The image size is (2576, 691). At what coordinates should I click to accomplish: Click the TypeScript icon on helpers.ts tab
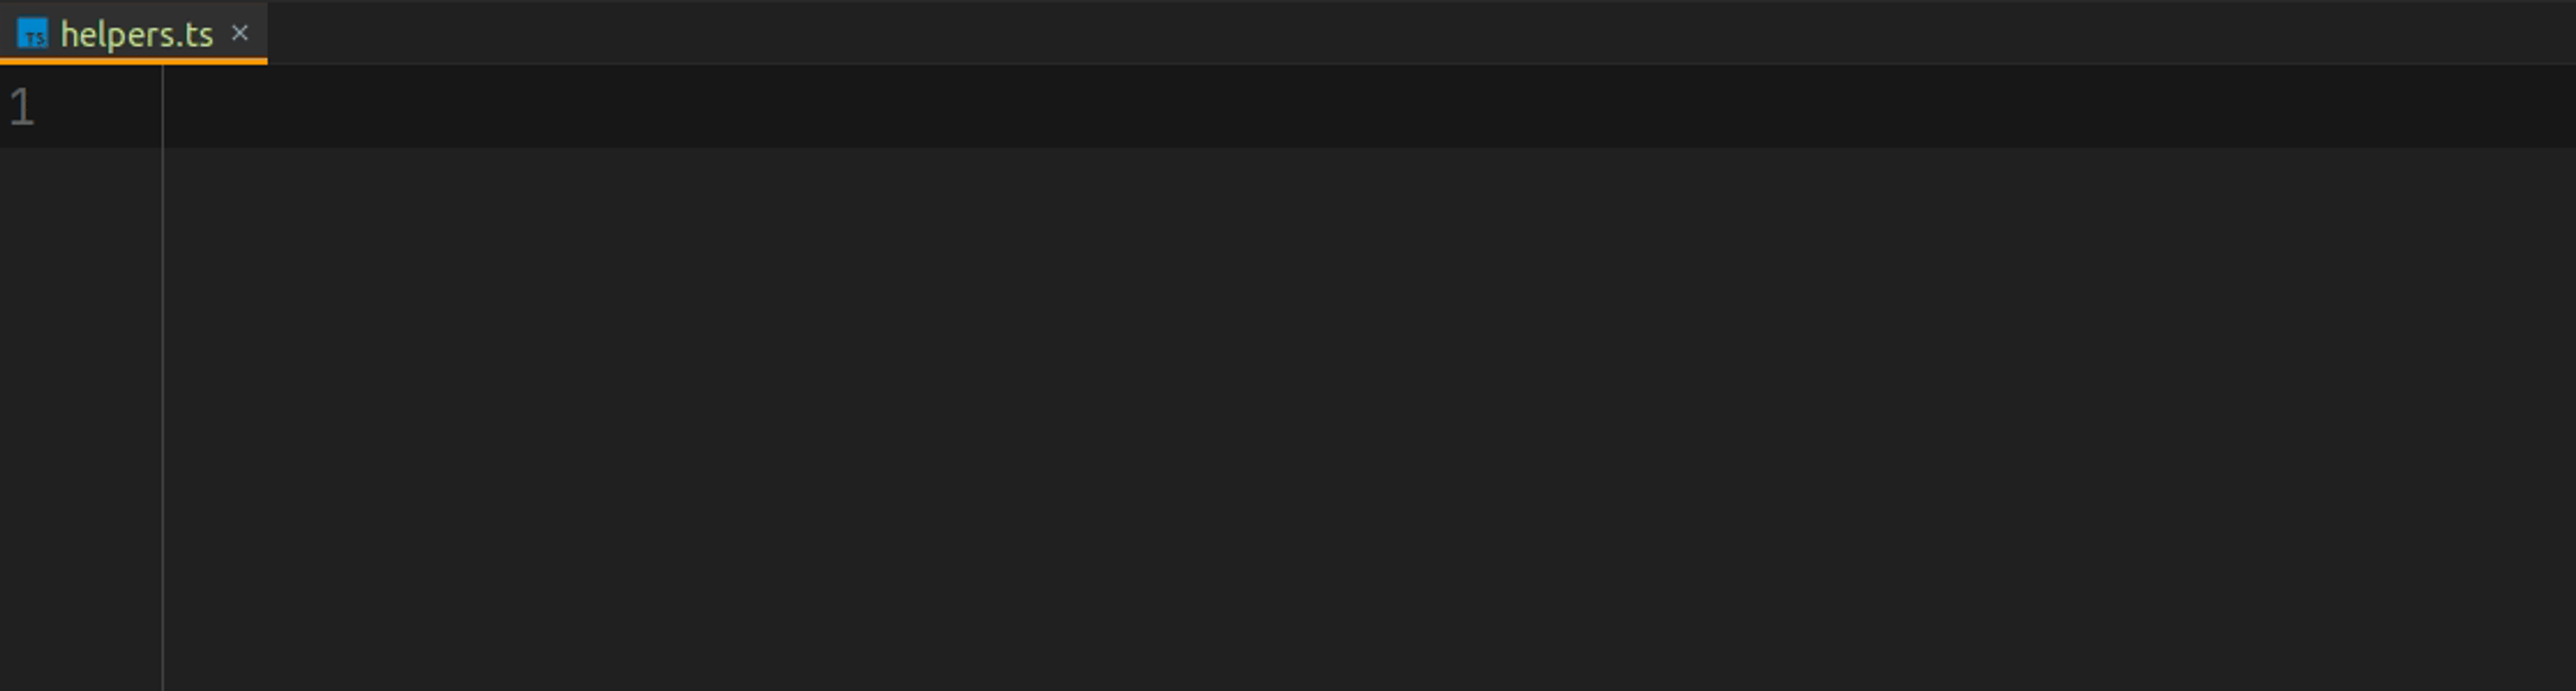coord(32,33)
